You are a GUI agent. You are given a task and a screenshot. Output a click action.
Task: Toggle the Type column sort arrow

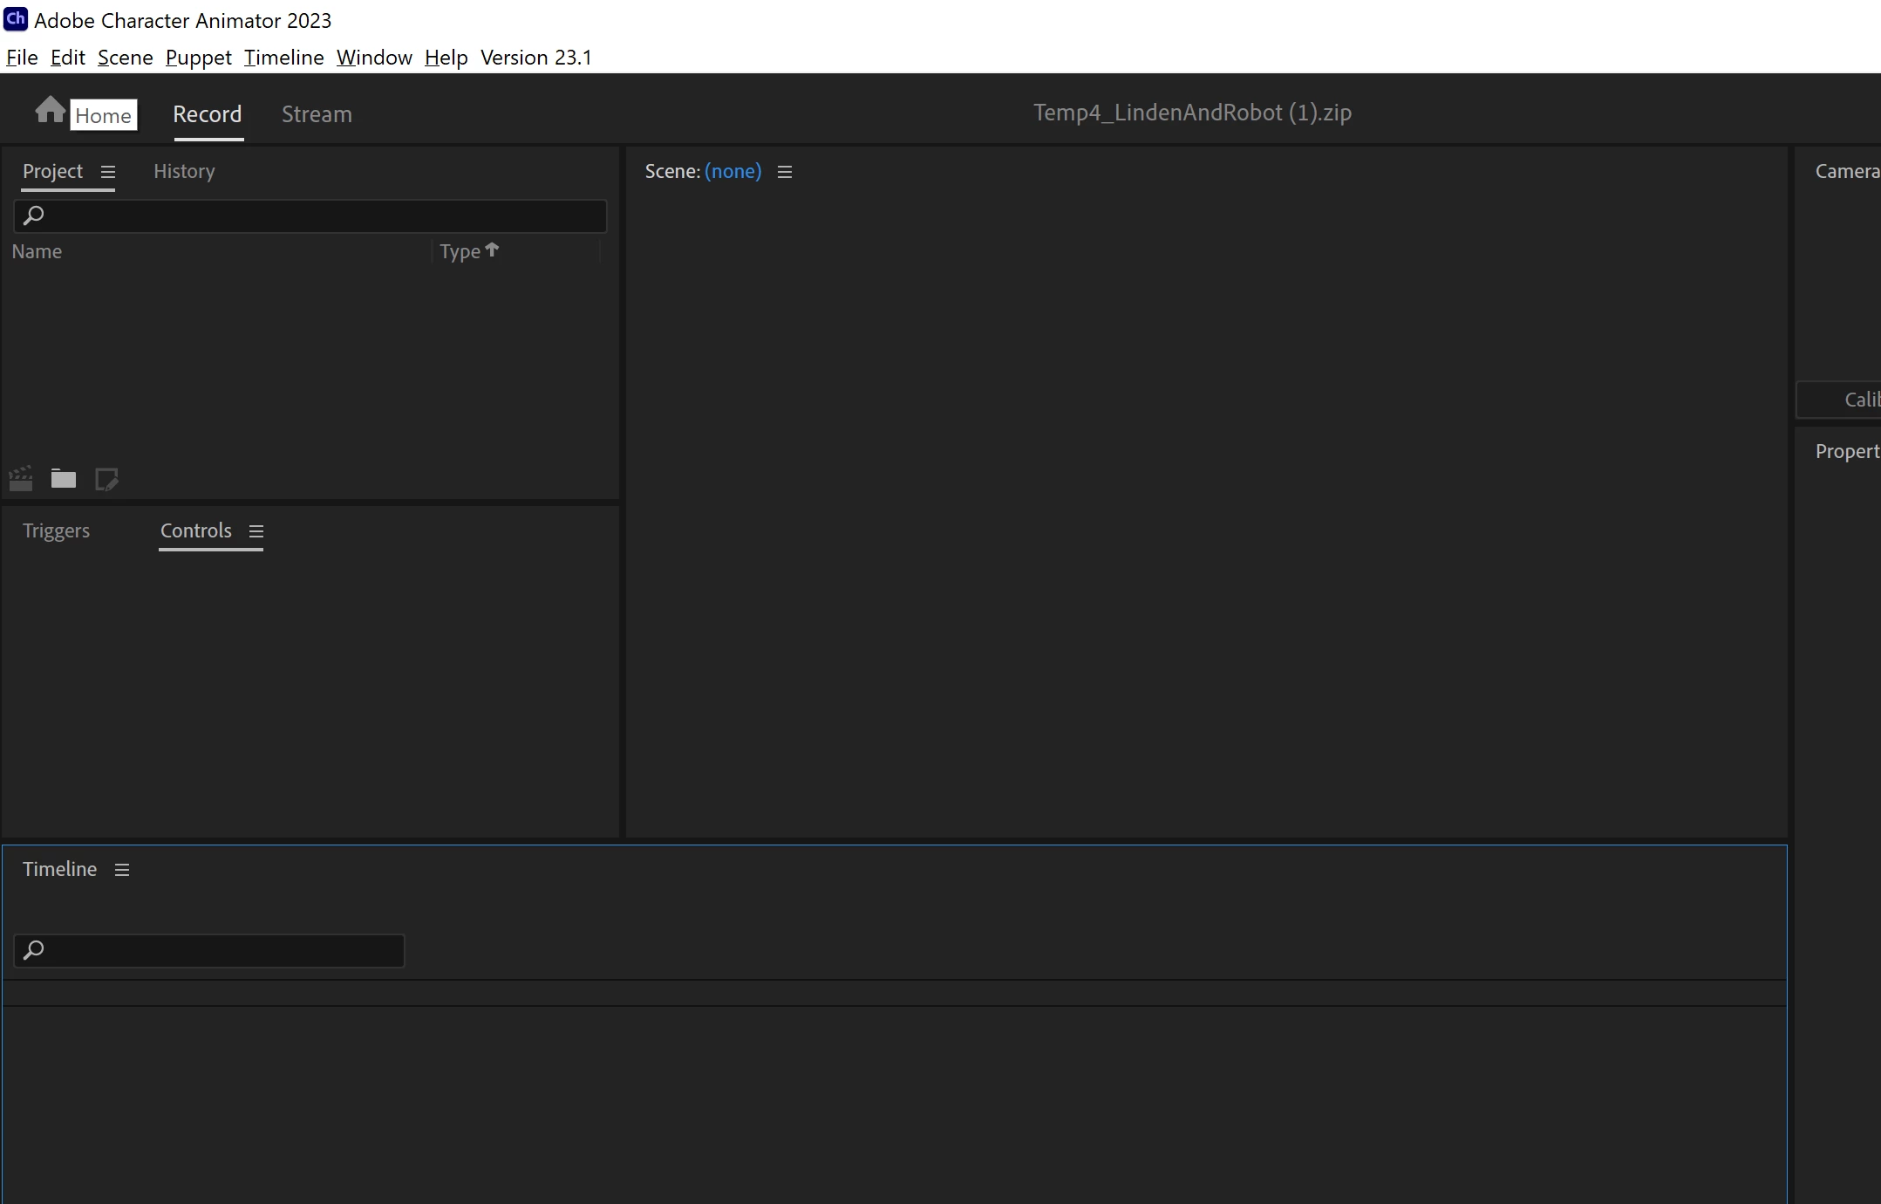pos(492,250)
